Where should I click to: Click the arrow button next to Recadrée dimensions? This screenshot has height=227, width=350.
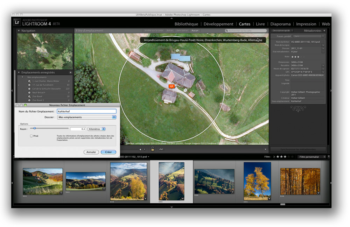point(323,65)
